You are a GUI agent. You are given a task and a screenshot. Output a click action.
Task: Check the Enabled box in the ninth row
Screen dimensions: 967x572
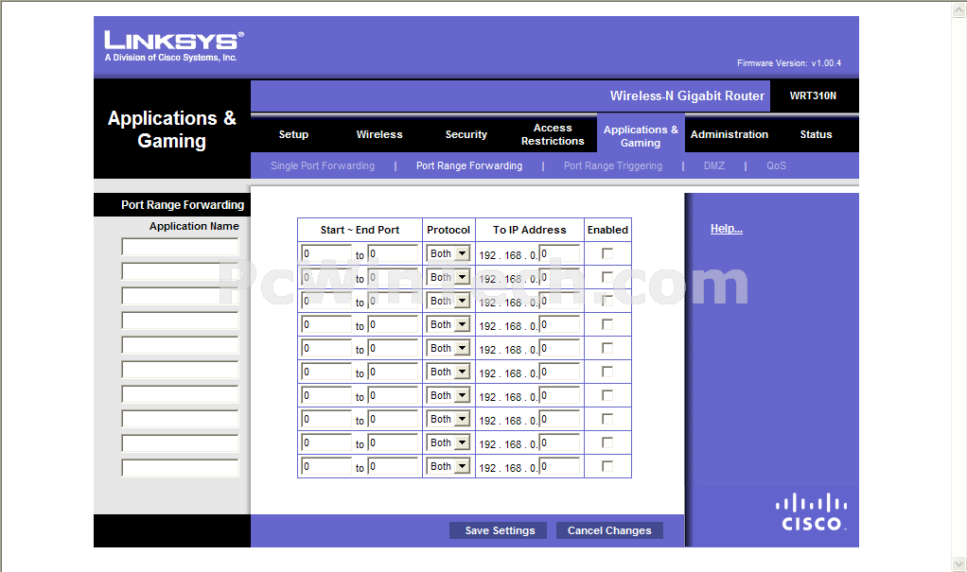tap(607, 442)
